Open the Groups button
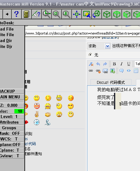Viewport: 140px width, 171px height. [x=12, y=128]
